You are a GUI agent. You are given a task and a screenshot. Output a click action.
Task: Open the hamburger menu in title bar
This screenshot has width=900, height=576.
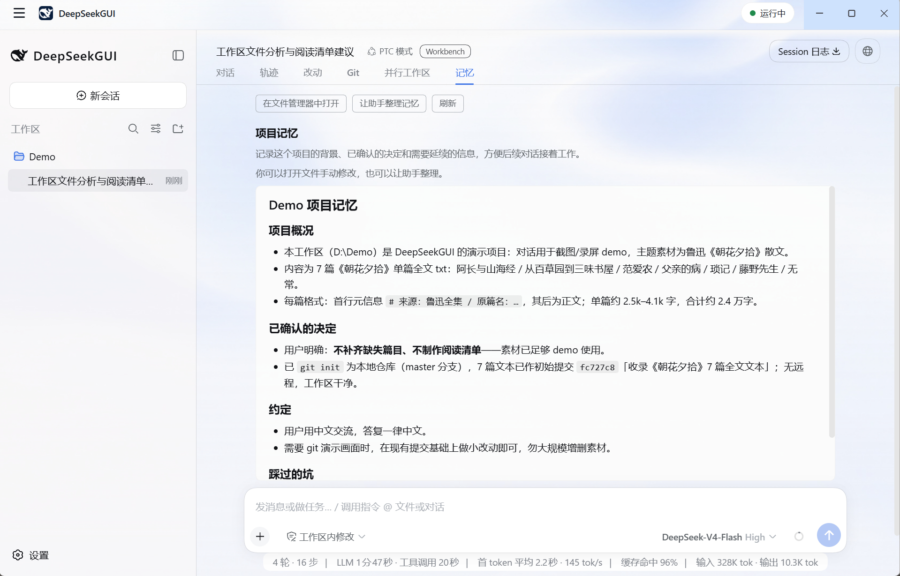pos(19,13)
